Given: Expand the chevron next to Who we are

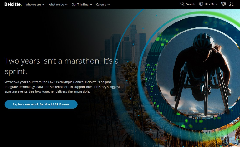Looking at the screenshot, I should point(43,5).
